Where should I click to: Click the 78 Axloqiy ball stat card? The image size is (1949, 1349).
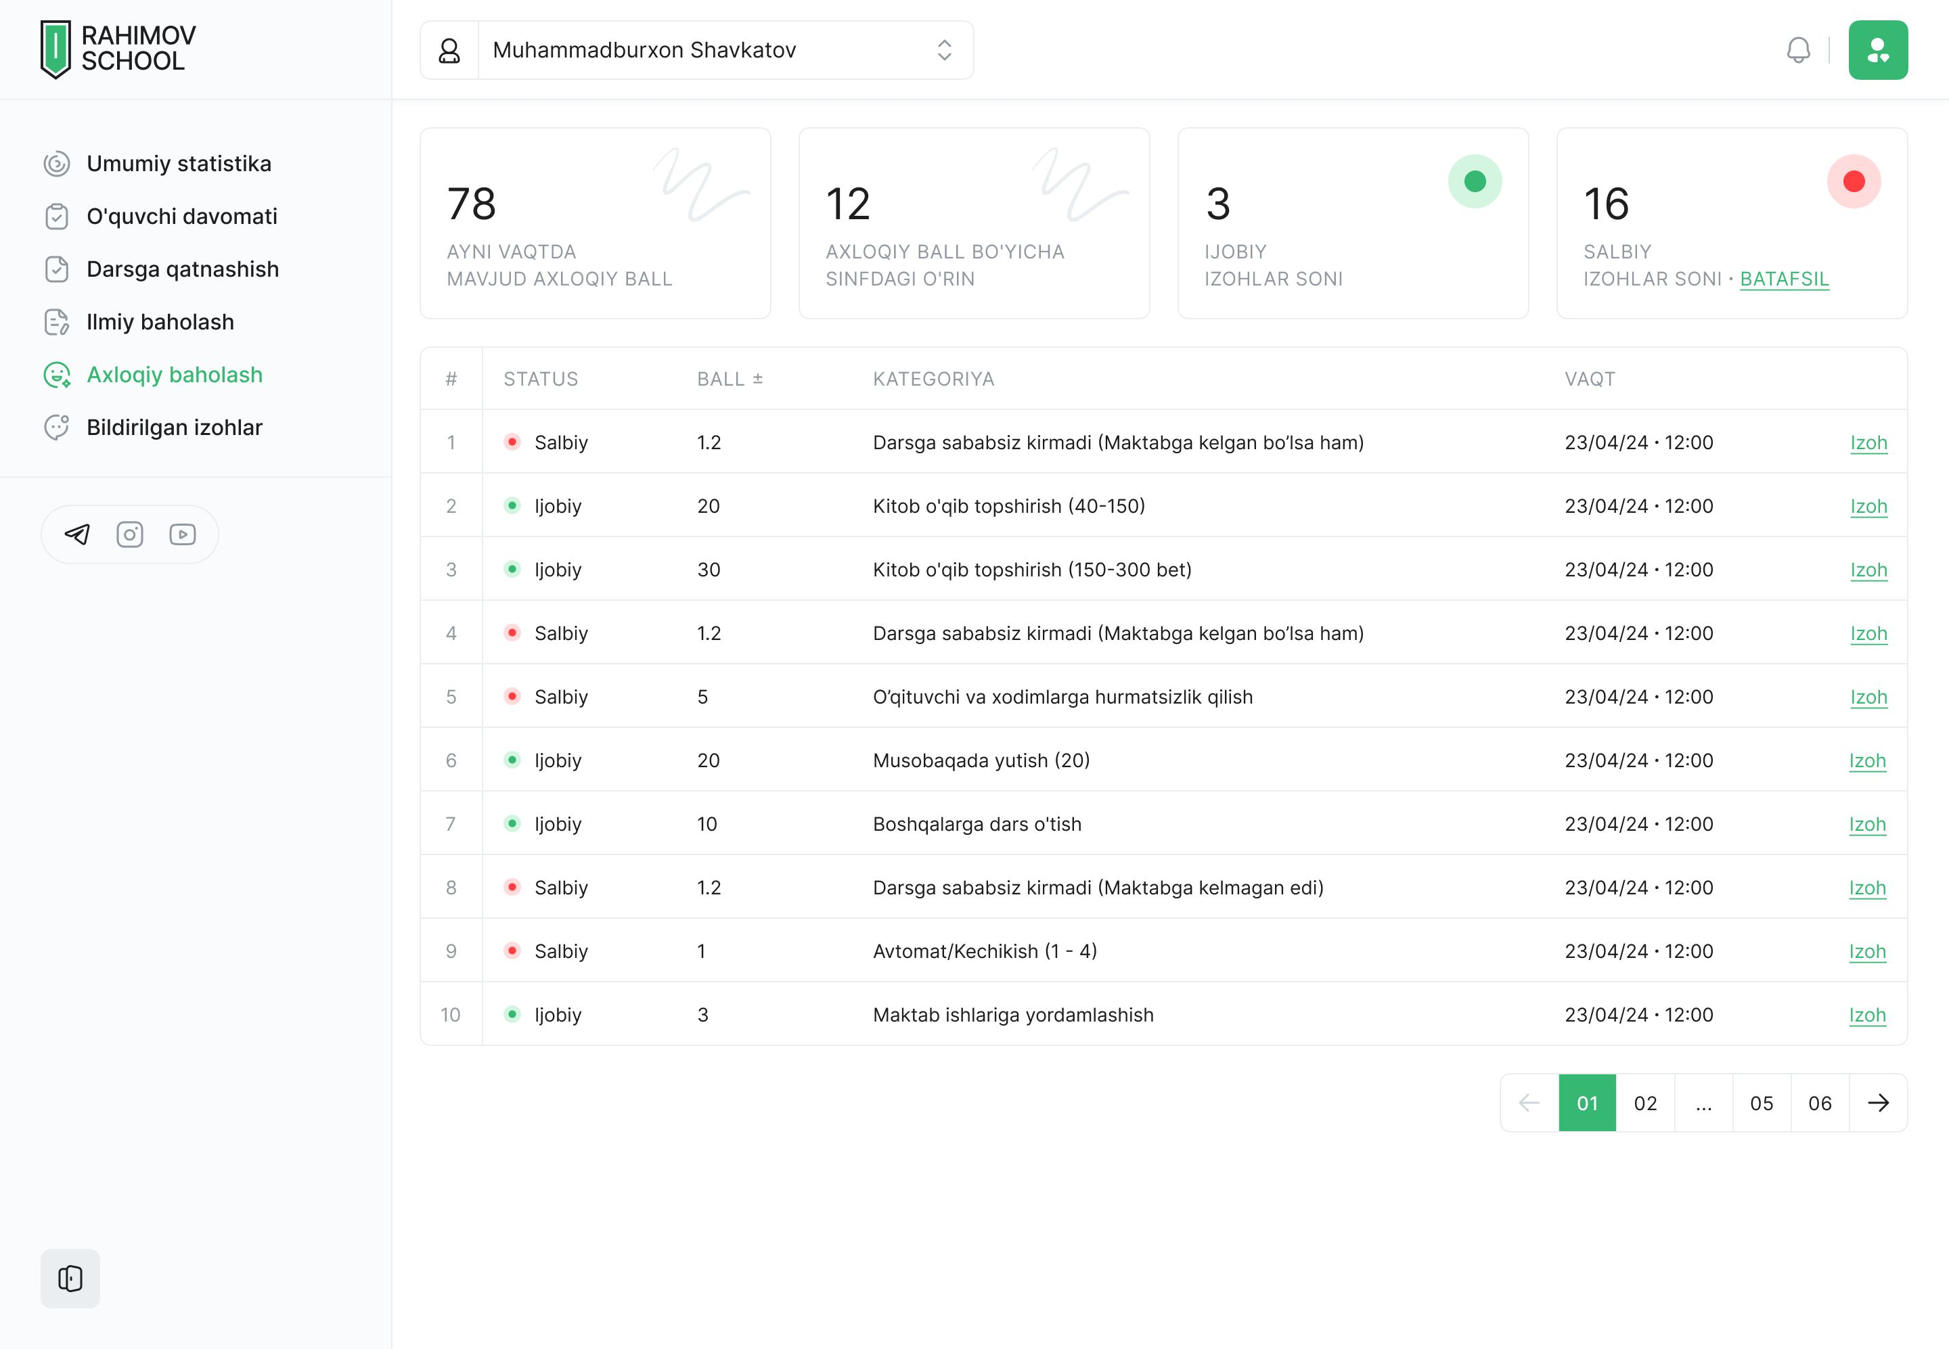(594, 223)
